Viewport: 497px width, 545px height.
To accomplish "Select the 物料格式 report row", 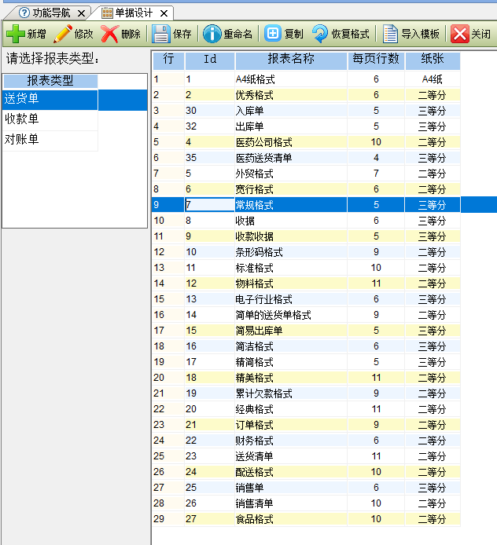I will click(306, 283).
